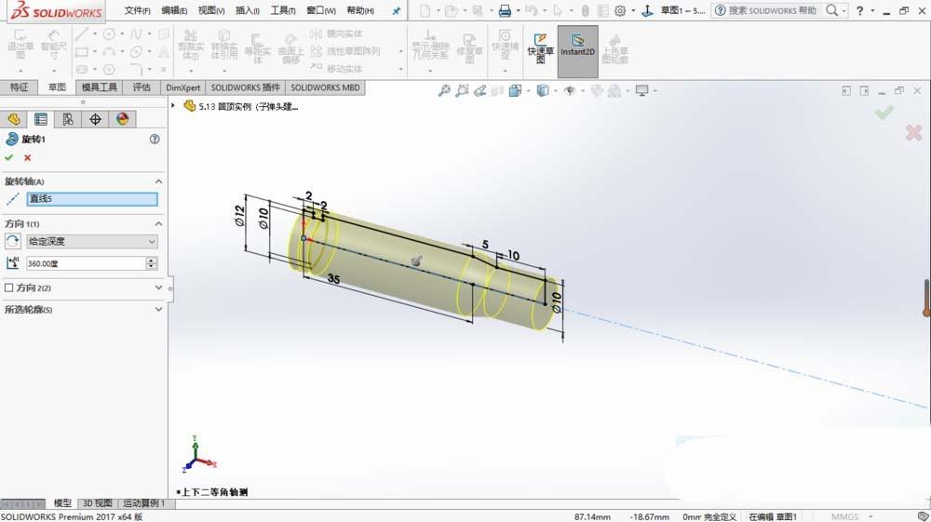Click the question mark help icon at top right
This screenshot has width=931, height=522.
pos(859,10)
